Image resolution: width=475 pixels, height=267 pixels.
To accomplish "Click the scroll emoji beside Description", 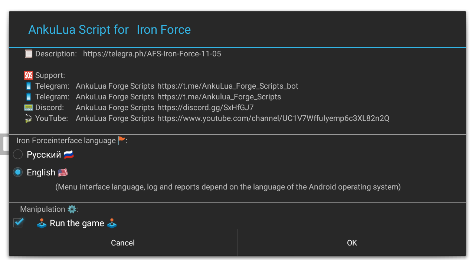I will point(29,54).
